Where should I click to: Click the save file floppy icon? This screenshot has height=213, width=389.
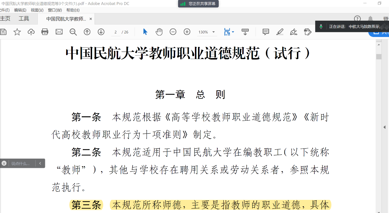(x=3, y=32)
